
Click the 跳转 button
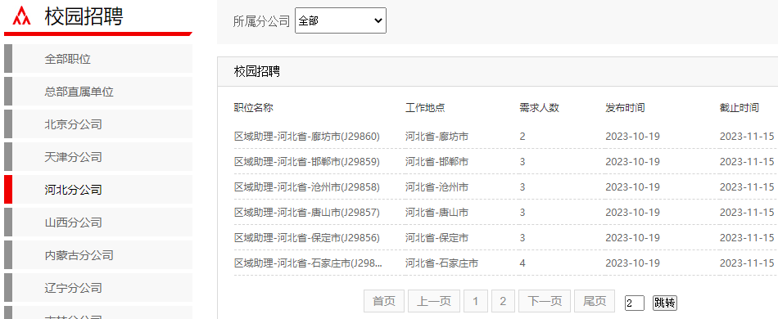click(x=665, y=303)
